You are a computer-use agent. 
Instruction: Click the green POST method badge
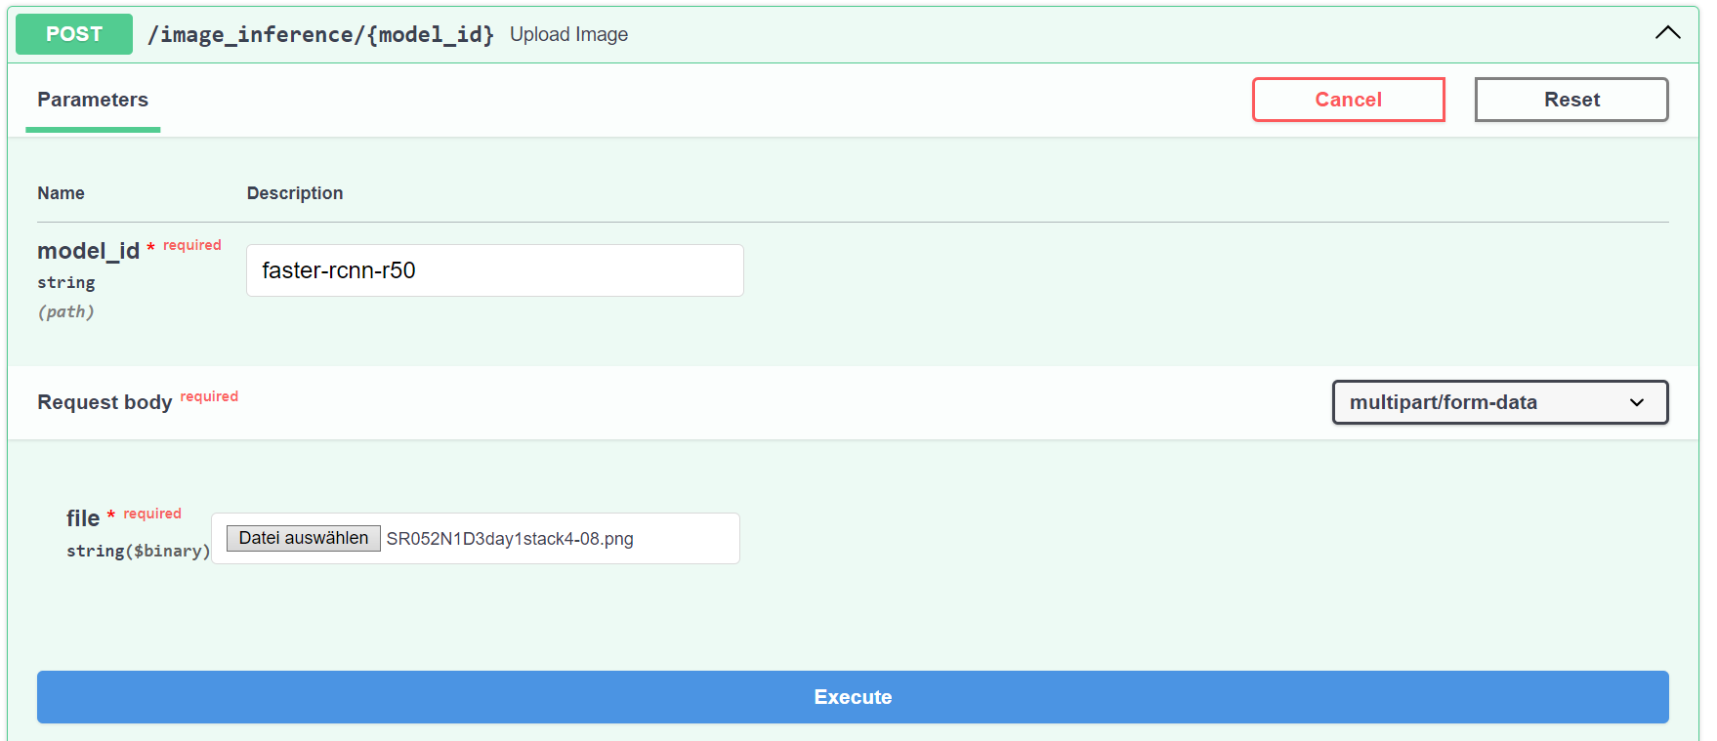pyautogui.click(x=74, y=34)
